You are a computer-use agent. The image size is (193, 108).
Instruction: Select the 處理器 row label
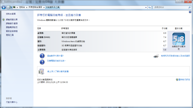(41, 33)
